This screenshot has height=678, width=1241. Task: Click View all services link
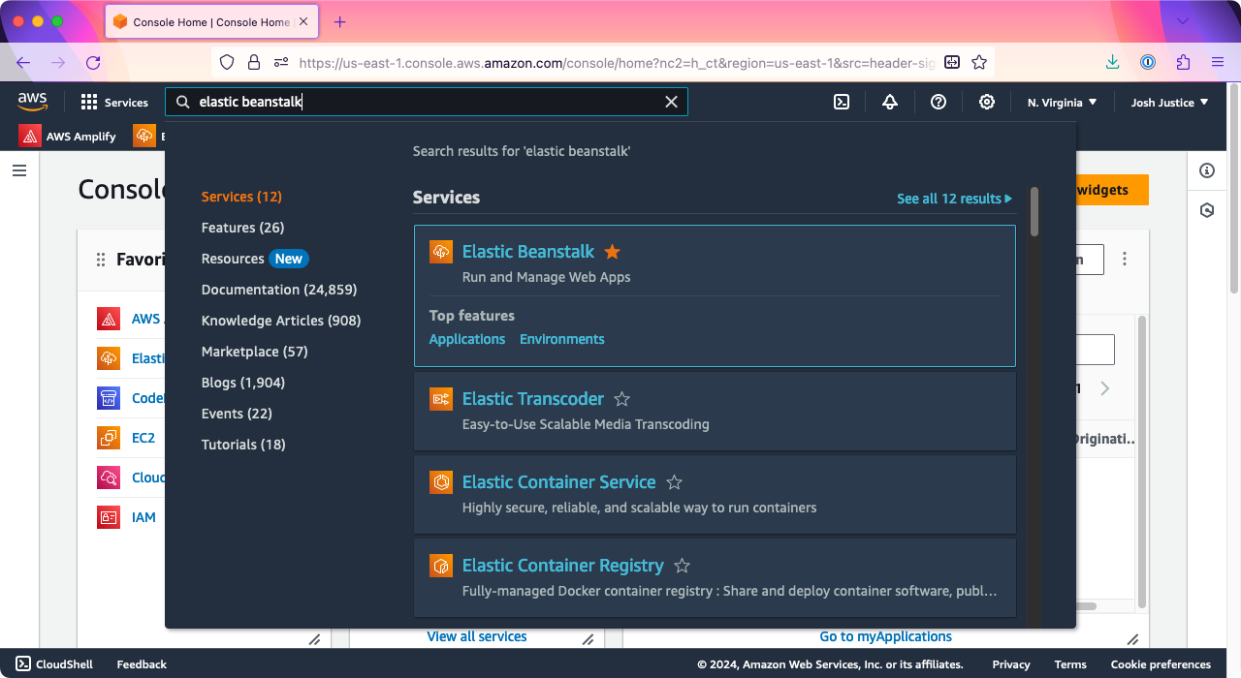click(477, 636)
